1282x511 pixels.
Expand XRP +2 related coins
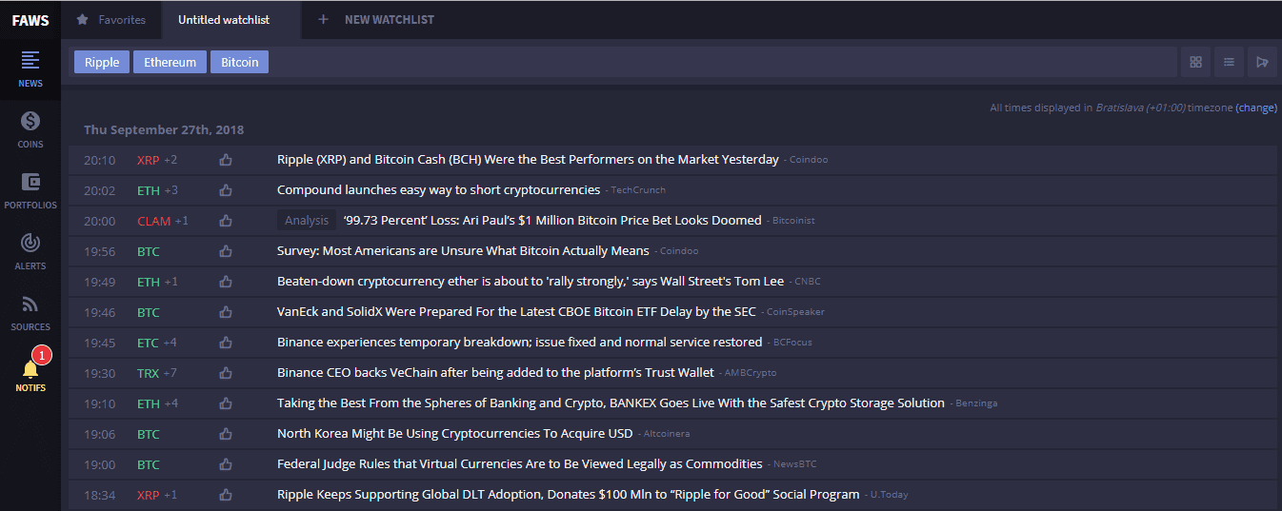click(170, 160)
